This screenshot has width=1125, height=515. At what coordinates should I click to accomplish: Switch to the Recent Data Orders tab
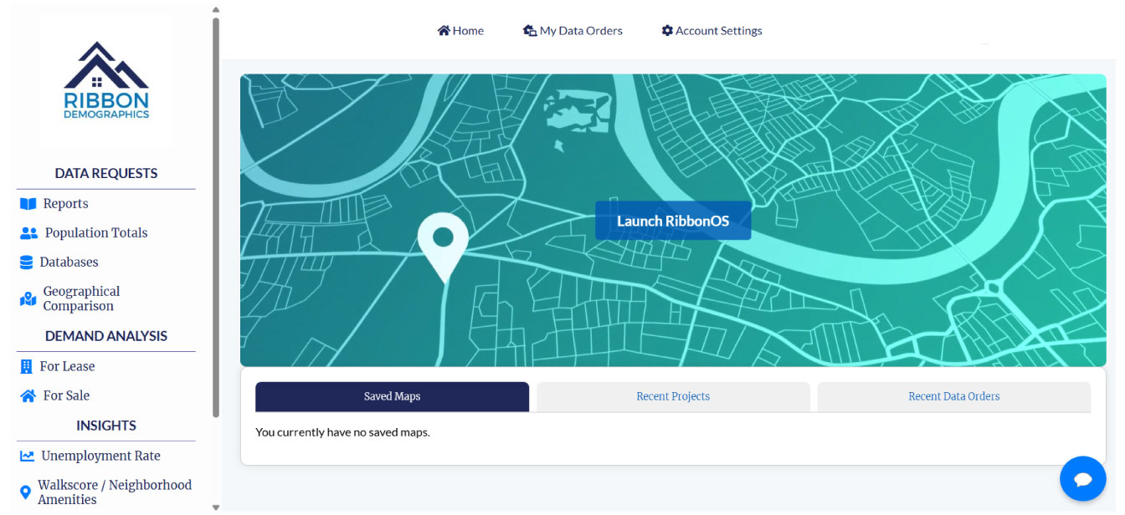[953, 397]
